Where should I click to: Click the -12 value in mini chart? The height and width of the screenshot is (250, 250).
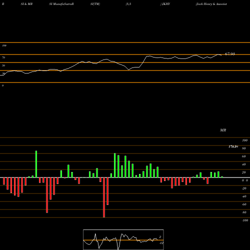tap(161, 243)
